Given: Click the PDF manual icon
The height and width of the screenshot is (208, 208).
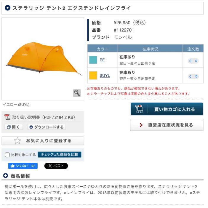Looking at the screenshot, I should [x=7, y=117].
